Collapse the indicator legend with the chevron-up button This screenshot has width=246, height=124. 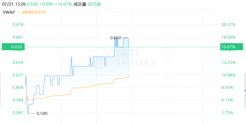pyautogui.click(x=6, y=19)
